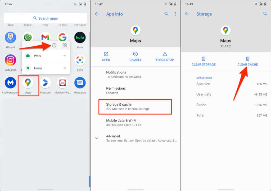Open the overflow menu on the App info screen
271x191 pixels.
pyautogui.click(x=176, y=14)
